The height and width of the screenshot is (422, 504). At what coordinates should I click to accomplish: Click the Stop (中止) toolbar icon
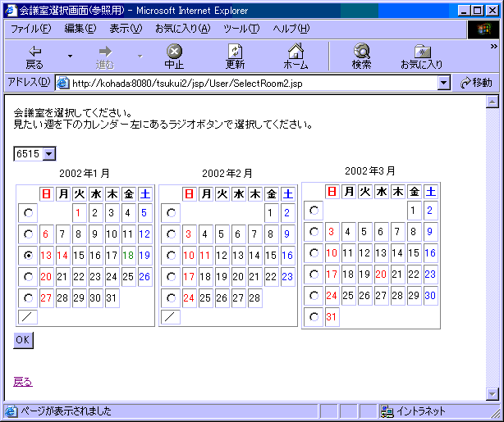point(174,51)
